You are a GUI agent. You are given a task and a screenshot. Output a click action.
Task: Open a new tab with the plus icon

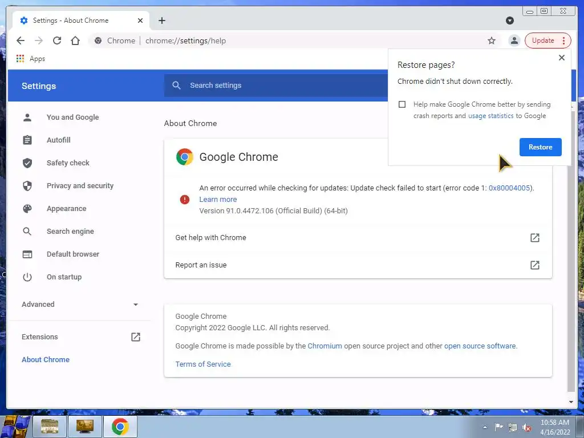(161, 21)
